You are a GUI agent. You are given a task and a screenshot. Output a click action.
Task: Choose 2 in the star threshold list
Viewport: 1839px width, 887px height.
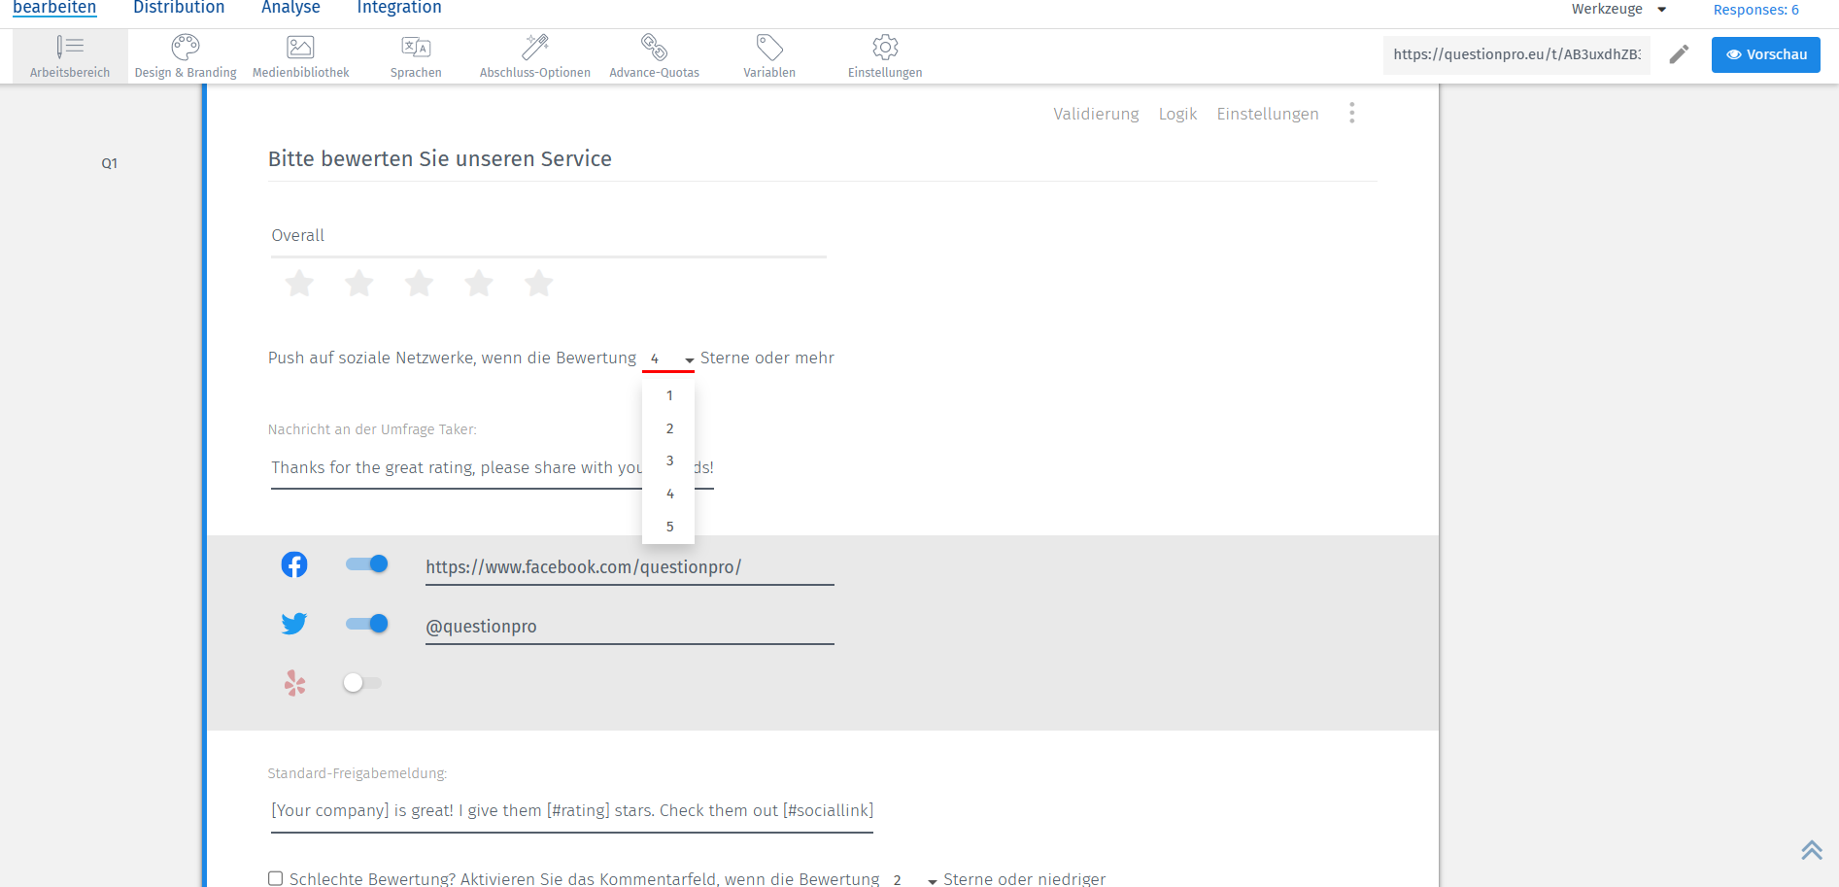pos(669,428)
